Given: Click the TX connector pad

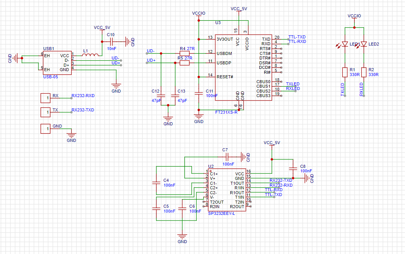Looking at the screenshot, I should [45, 112].
